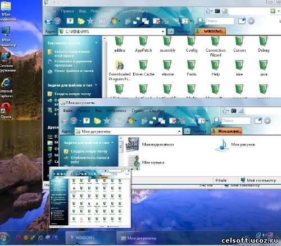Screen dimensions: 281x246
Task: Select the Driver Cache folder
Action: coord(143,69)
